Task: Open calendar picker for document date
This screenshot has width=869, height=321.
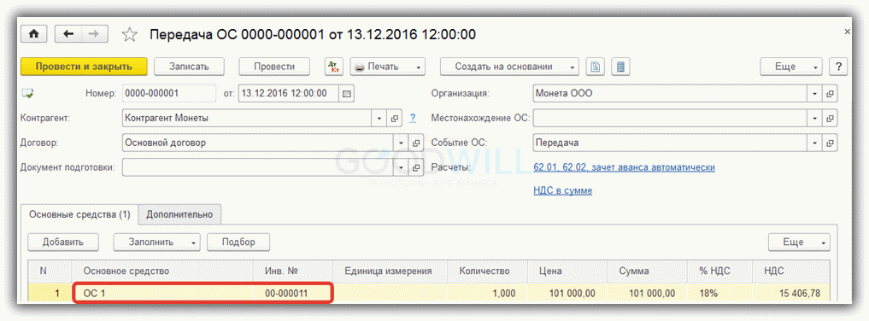Action: (x=347, y=94)
